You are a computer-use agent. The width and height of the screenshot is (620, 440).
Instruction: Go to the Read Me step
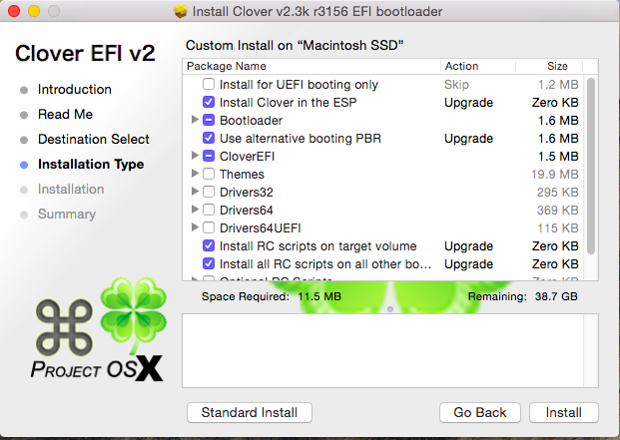point(65,114)
